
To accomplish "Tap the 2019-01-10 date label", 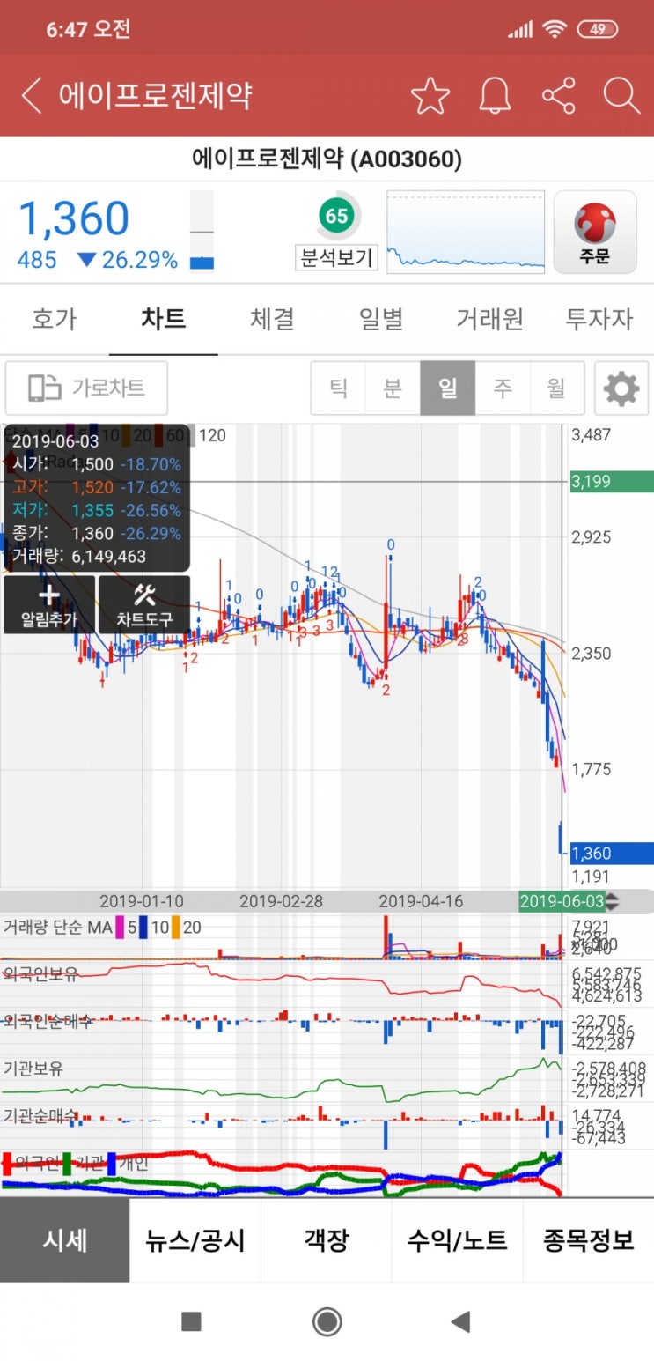I will pos(141,901).
